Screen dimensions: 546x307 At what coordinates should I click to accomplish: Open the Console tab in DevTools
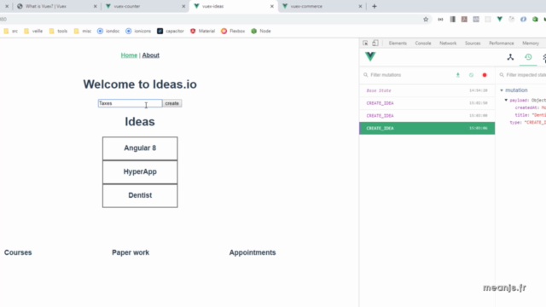(x=423, y=43)
